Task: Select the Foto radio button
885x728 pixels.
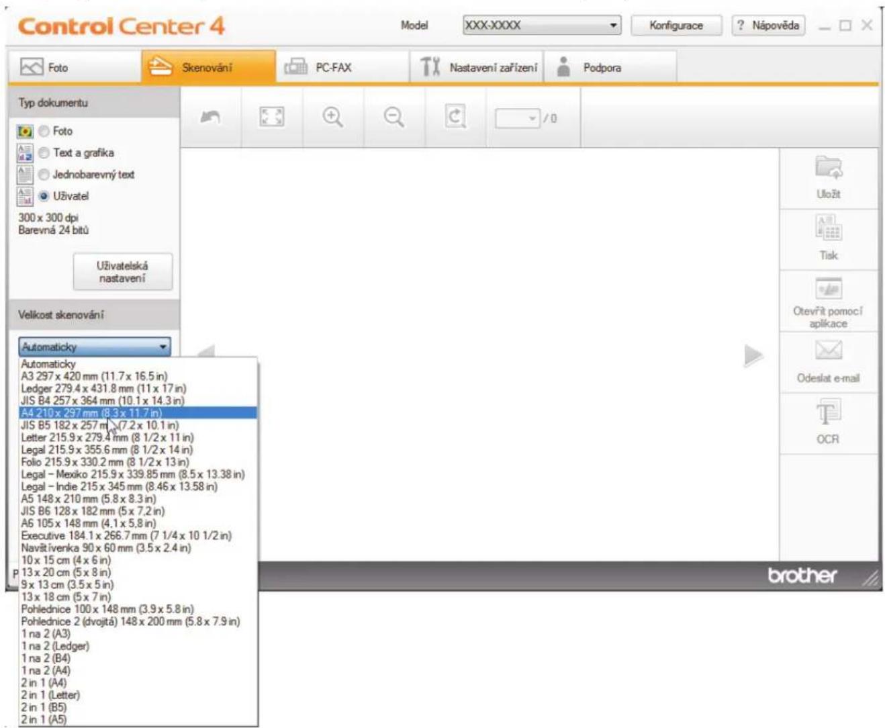Action: (x=44, y=132)
